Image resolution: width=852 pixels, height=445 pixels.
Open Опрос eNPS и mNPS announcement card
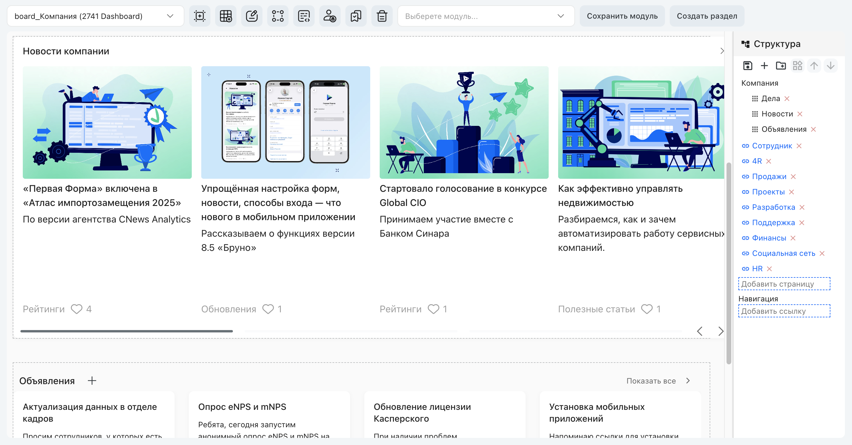pyautogui.click(x=269, y=415)
